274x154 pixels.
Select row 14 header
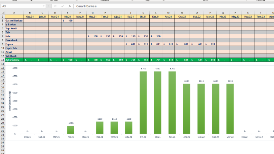[2, 64]
